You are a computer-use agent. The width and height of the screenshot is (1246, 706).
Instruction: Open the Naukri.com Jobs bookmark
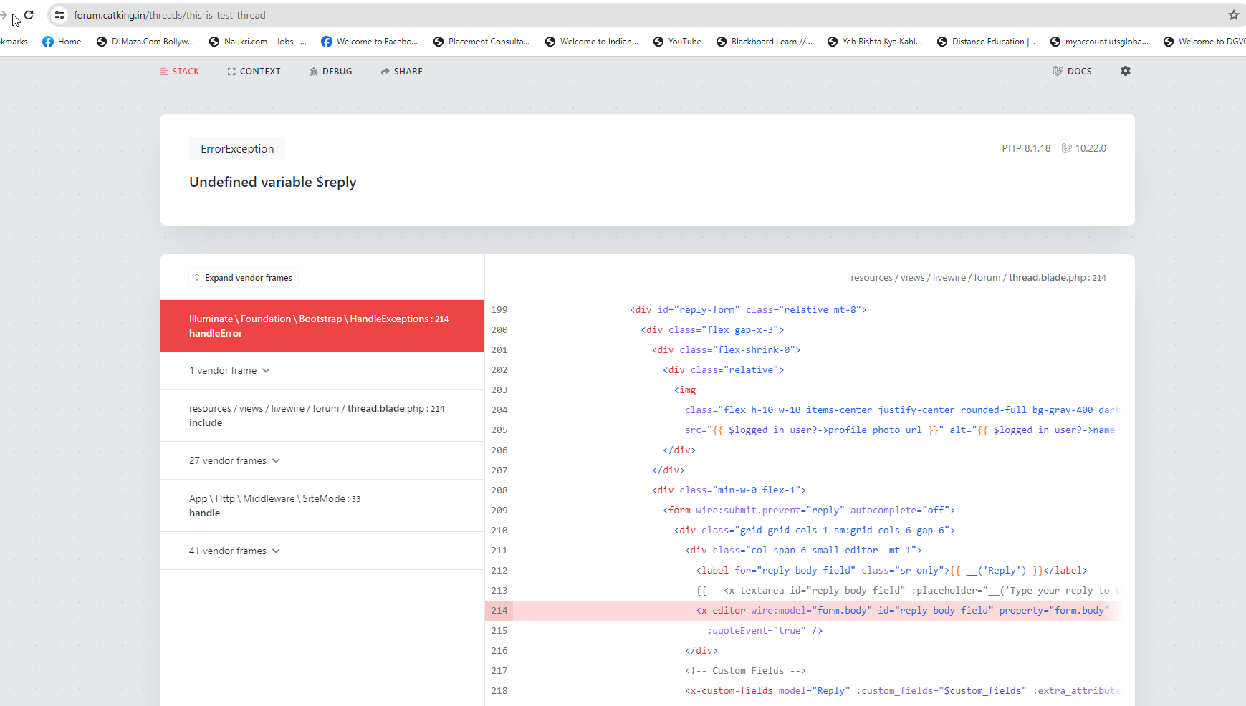[258, 42]
